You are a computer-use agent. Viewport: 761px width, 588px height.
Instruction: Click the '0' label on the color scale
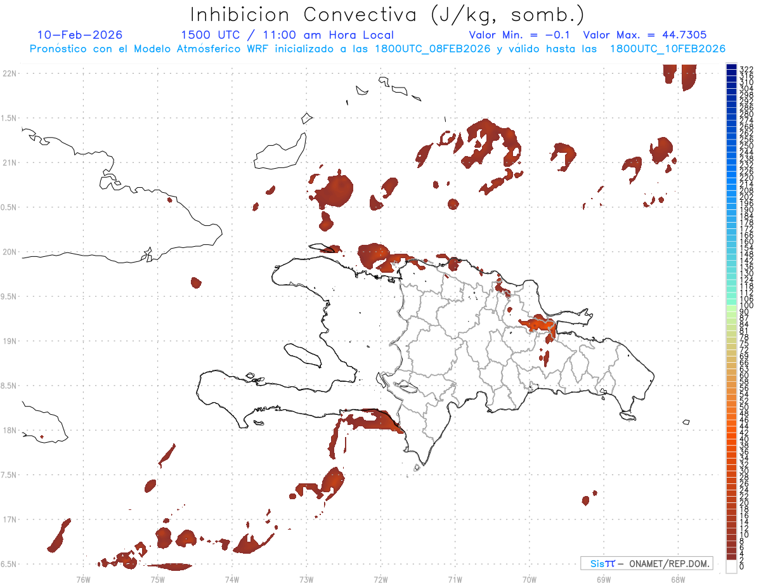click(743, 566)
